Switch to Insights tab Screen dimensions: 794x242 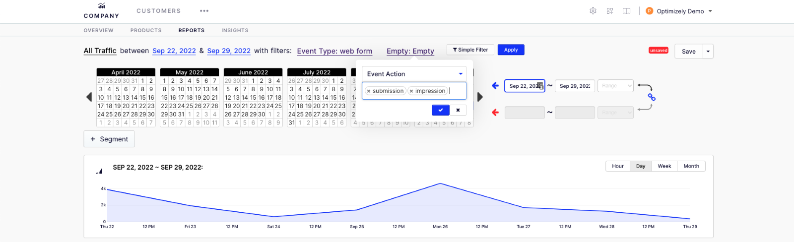click(x=235, y=30)
